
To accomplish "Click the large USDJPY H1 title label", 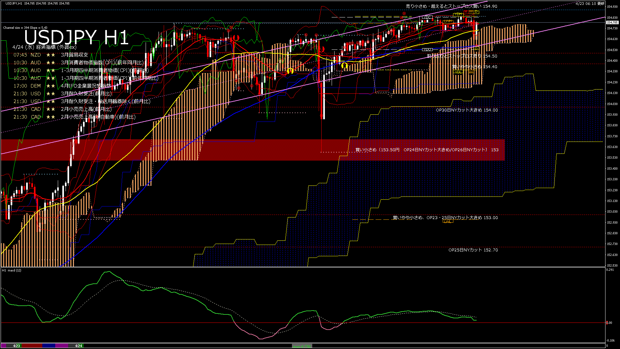I will pos(76,37).
